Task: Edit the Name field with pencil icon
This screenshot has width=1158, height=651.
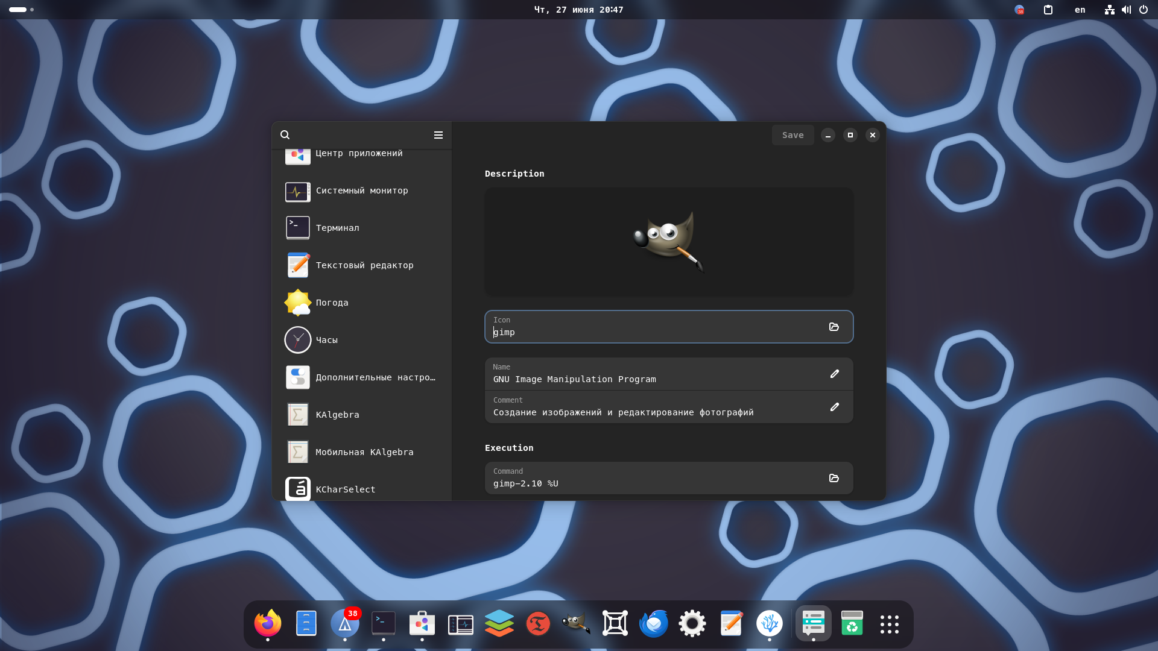Action: click(834, 374)
